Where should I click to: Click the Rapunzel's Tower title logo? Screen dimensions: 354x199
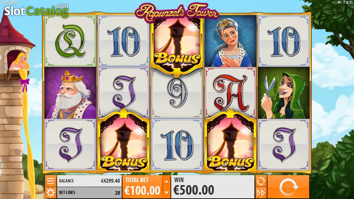(x=177, y=12)
